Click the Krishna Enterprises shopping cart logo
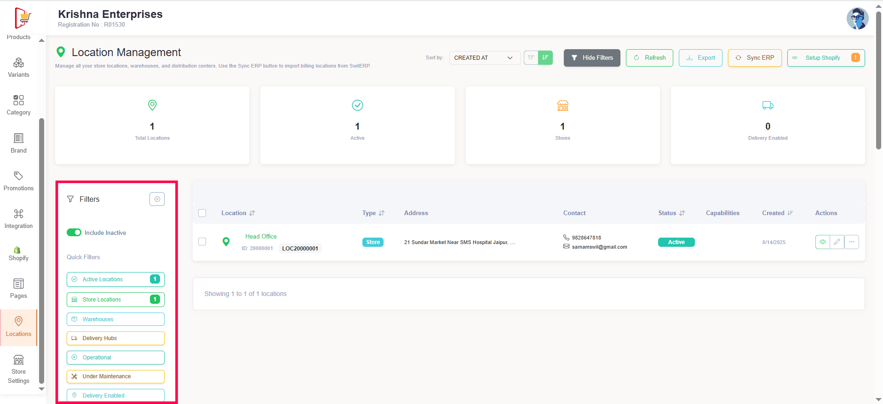883x404 pixels. click(22, 18)
